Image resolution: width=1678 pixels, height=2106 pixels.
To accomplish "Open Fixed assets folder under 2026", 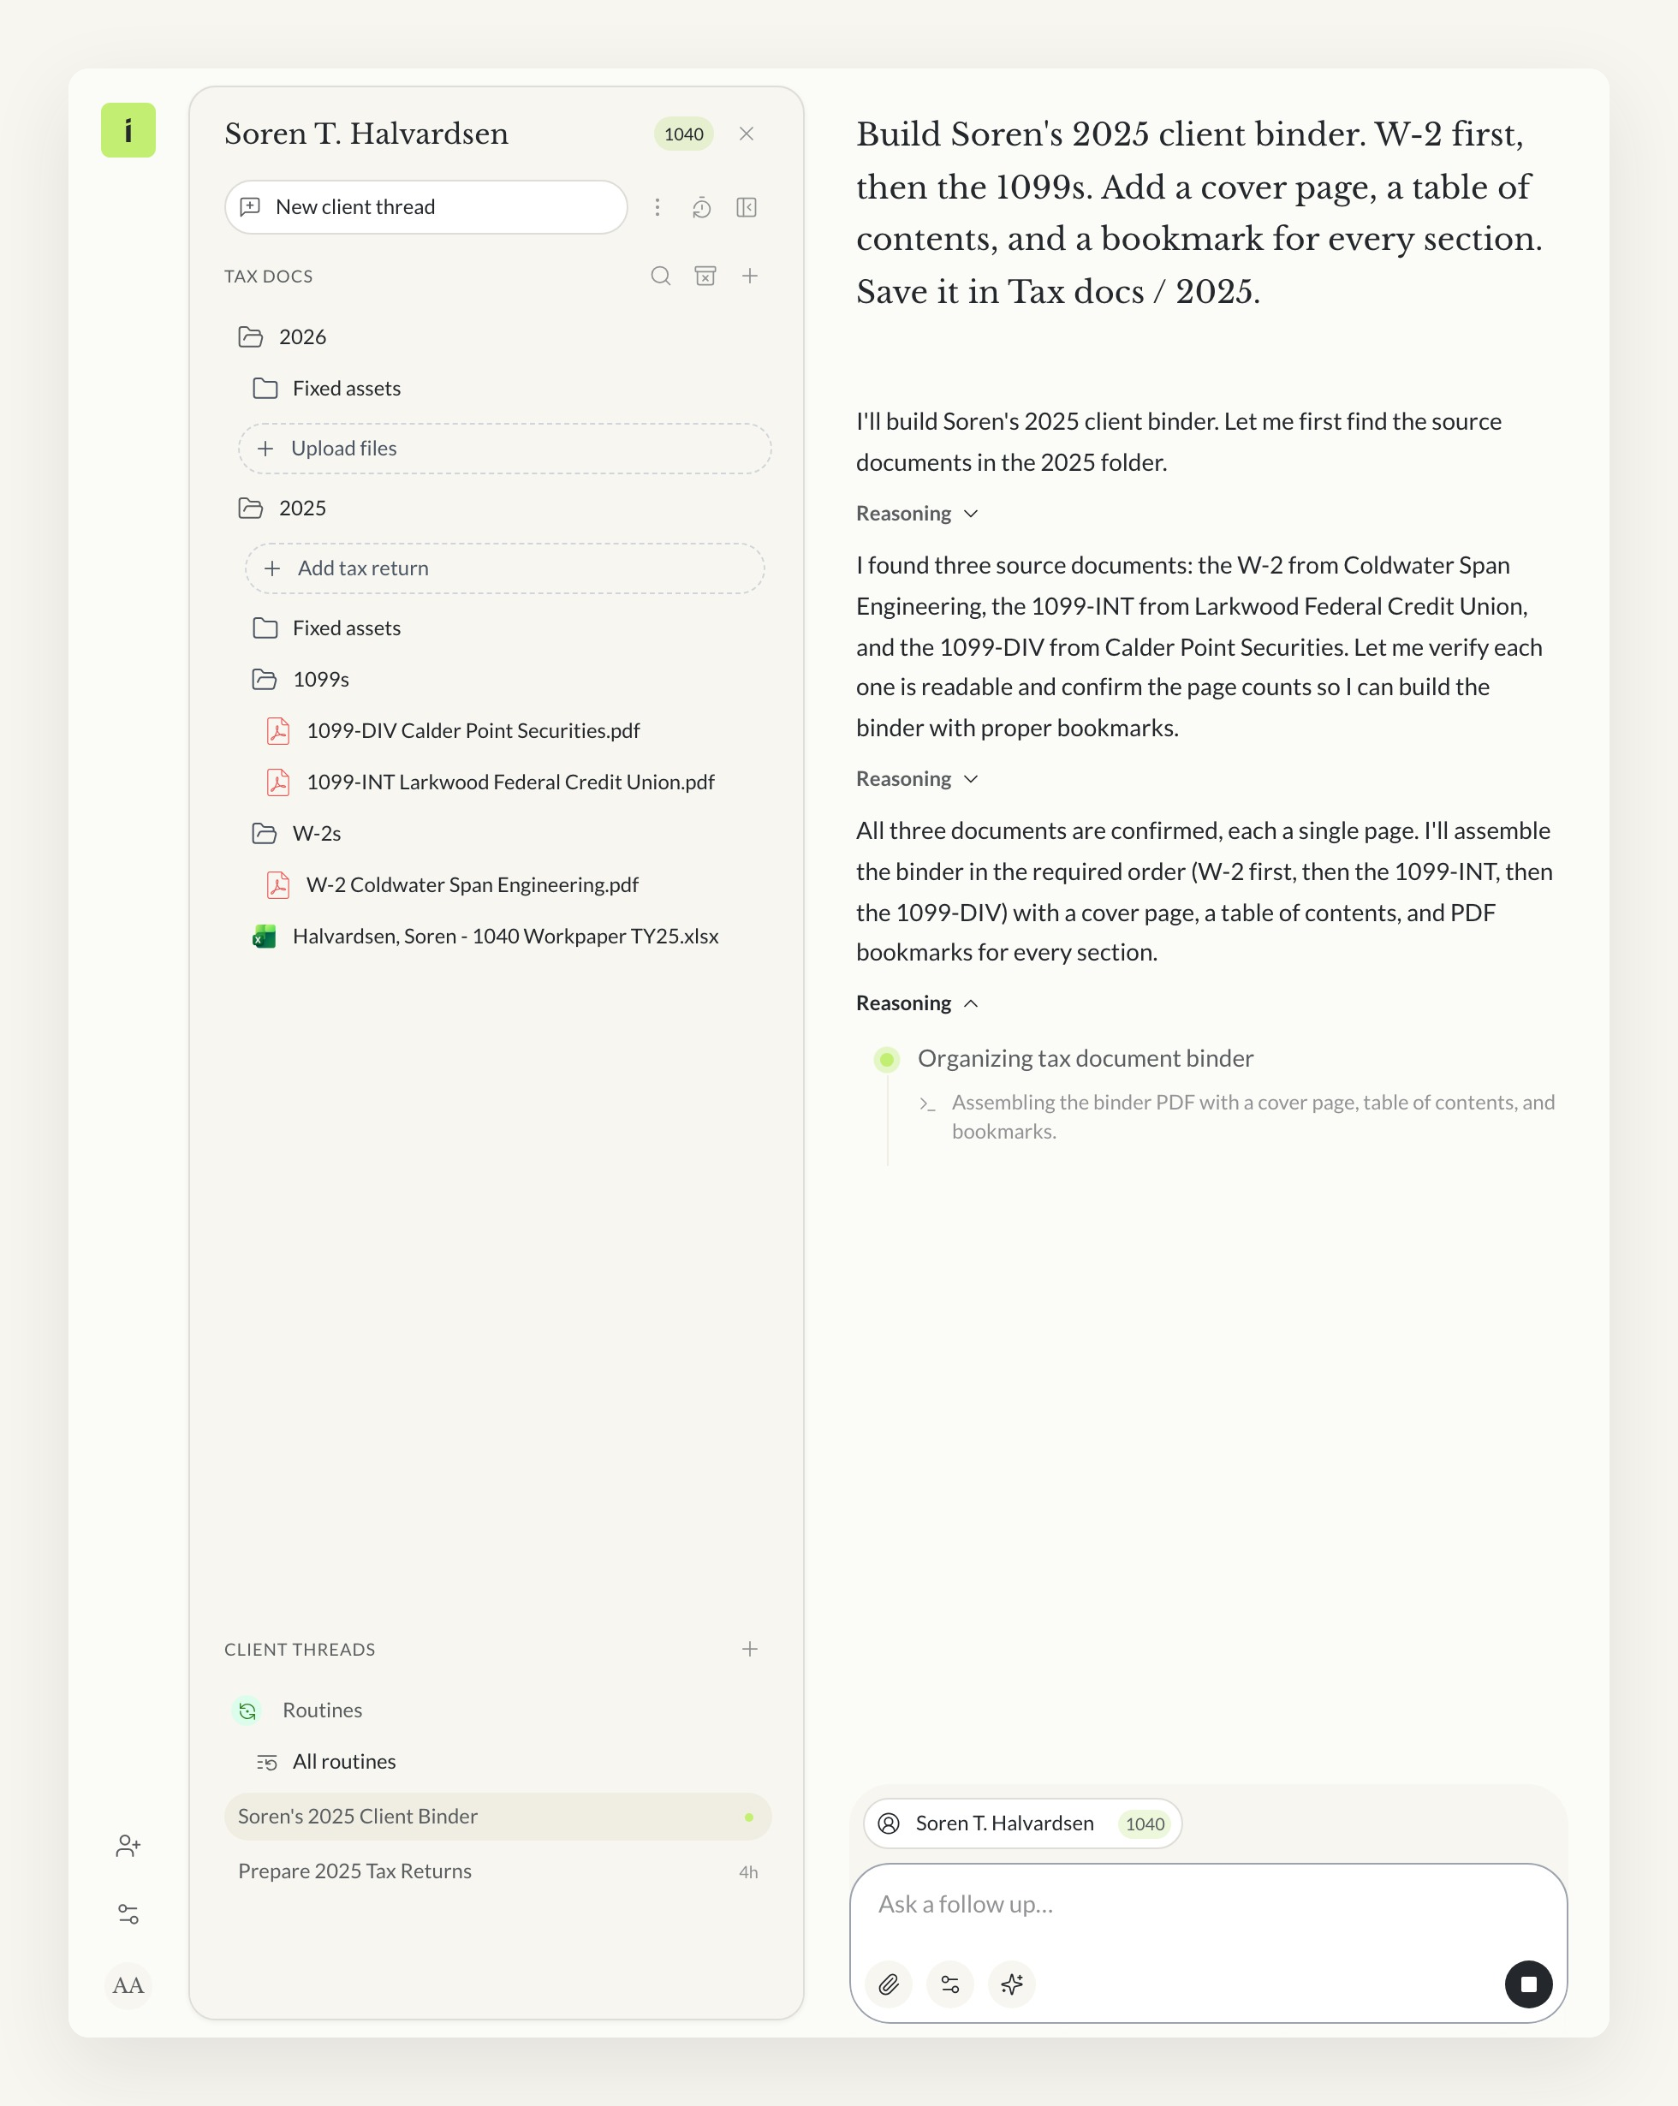I will (x=326, y=389).
